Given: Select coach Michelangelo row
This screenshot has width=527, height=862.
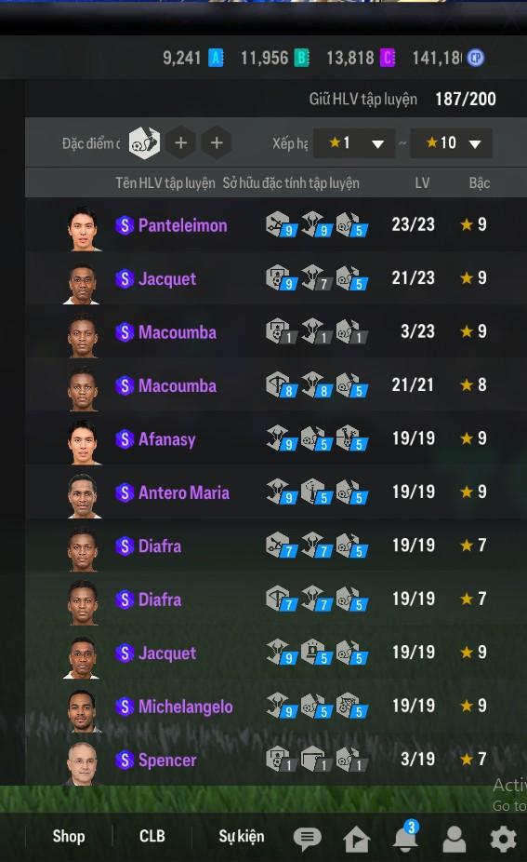Looking at the screenshot, I should [x=275, y=706].
